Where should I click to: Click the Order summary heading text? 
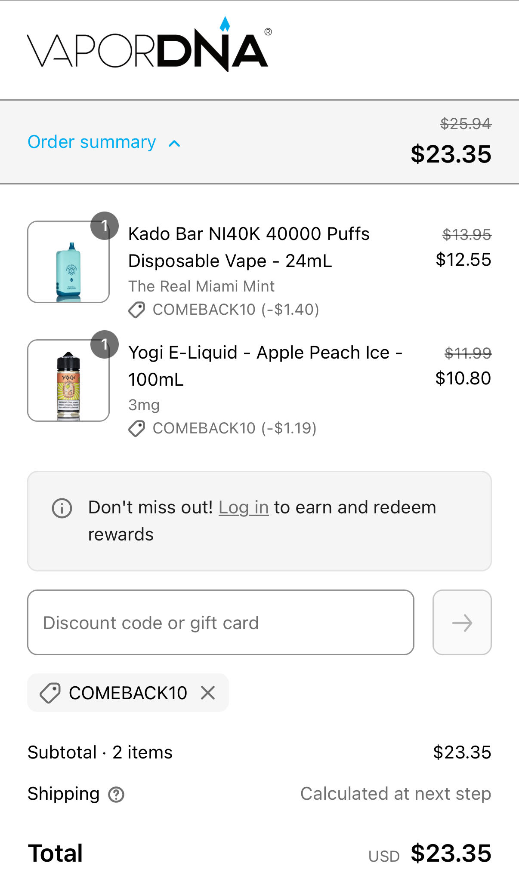tap(92, 142)
